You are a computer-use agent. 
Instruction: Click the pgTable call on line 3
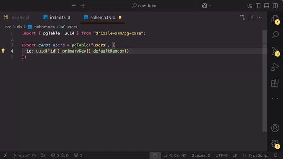[x=80, y=45]
